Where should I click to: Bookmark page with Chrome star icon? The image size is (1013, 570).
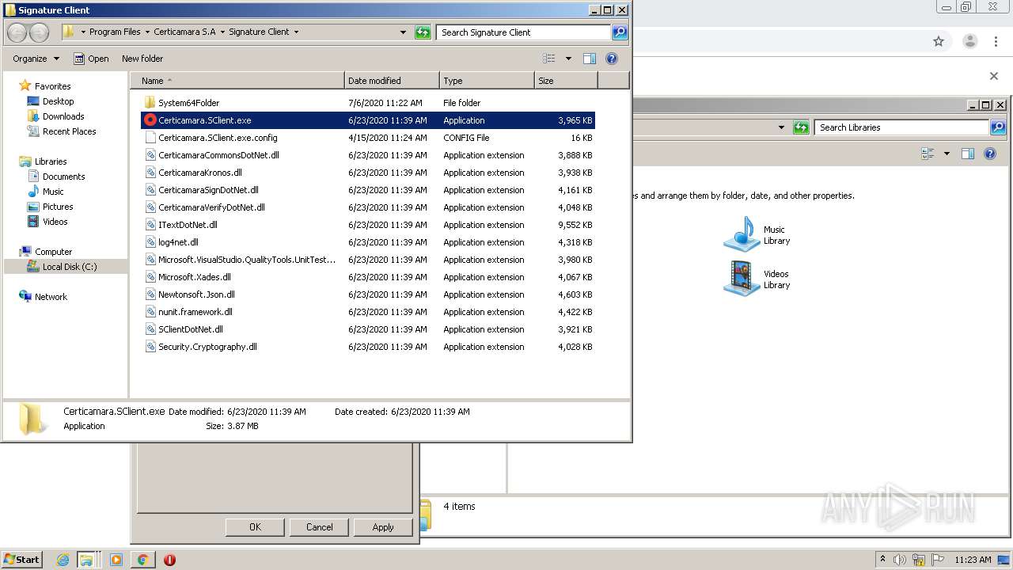click(x=939, y=41)
